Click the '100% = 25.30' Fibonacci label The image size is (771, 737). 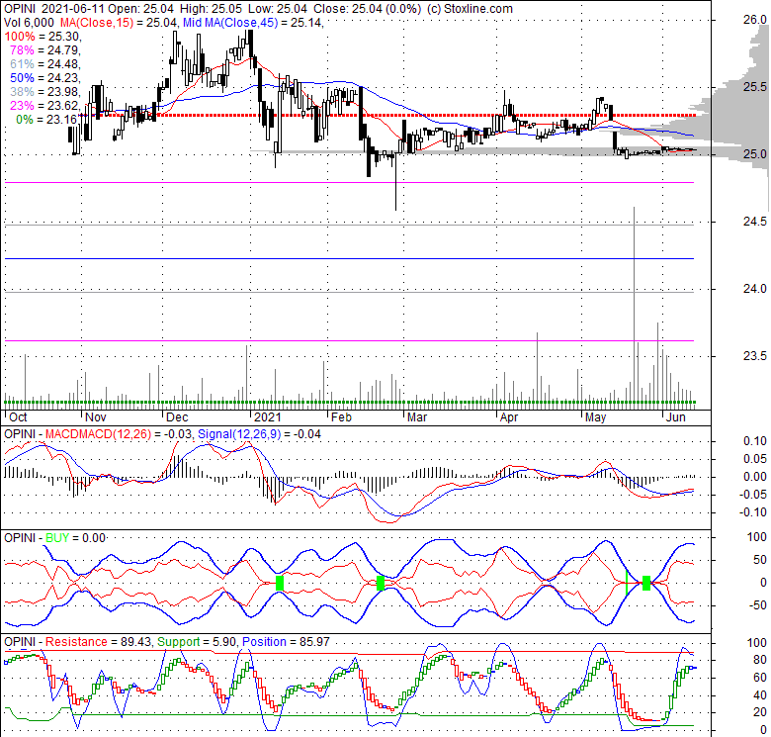[x=43, y=37]
